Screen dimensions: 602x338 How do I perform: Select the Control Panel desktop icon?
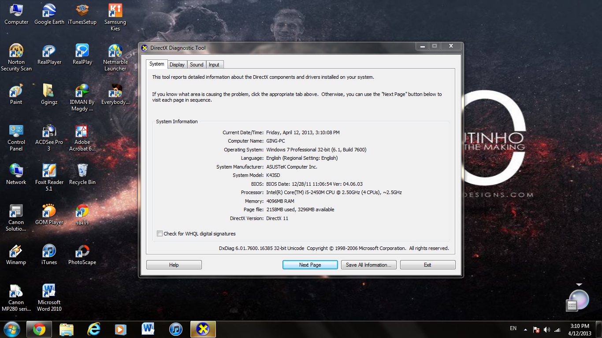click(16, 138)
